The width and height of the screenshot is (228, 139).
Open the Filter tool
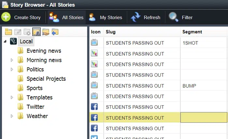coord(181,17)
